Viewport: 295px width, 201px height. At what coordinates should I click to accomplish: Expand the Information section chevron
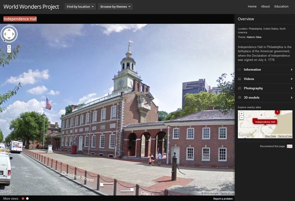[291, 70]
